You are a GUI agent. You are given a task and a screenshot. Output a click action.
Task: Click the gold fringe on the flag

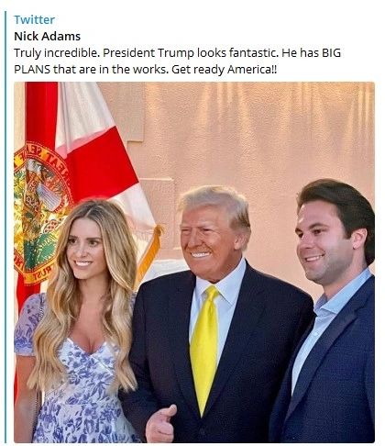point(149,254)
